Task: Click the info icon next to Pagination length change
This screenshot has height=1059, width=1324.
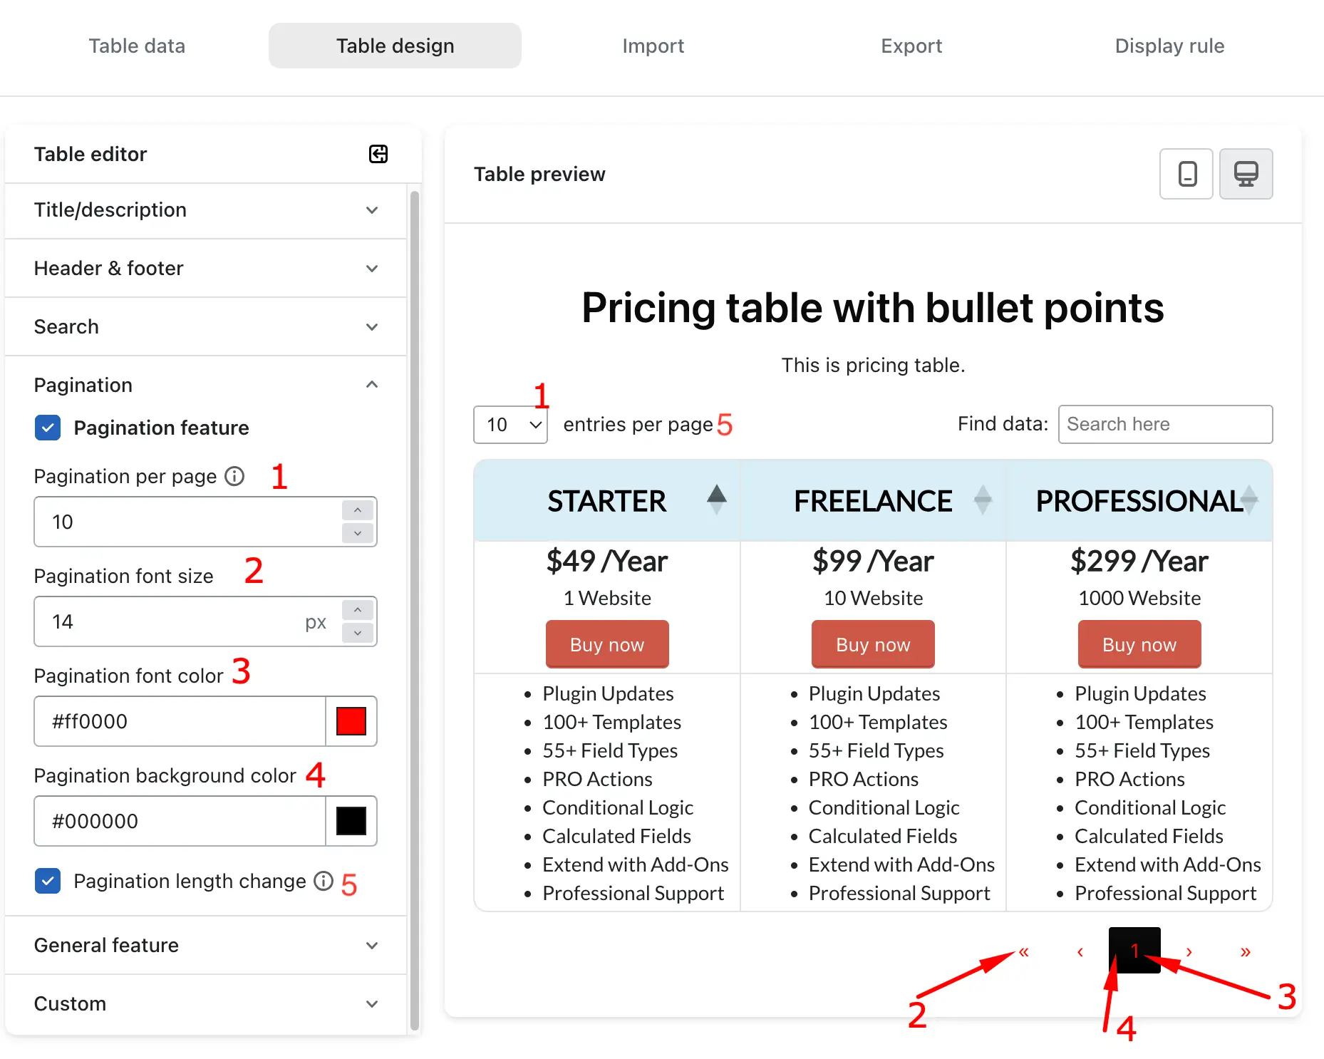Action: (324, 881)
